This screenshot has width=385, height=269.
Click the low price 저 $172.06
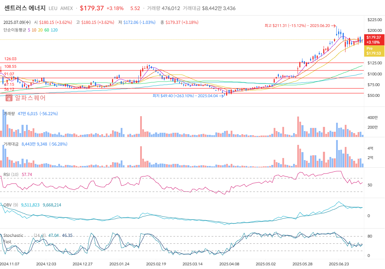(x=137, y=22)
